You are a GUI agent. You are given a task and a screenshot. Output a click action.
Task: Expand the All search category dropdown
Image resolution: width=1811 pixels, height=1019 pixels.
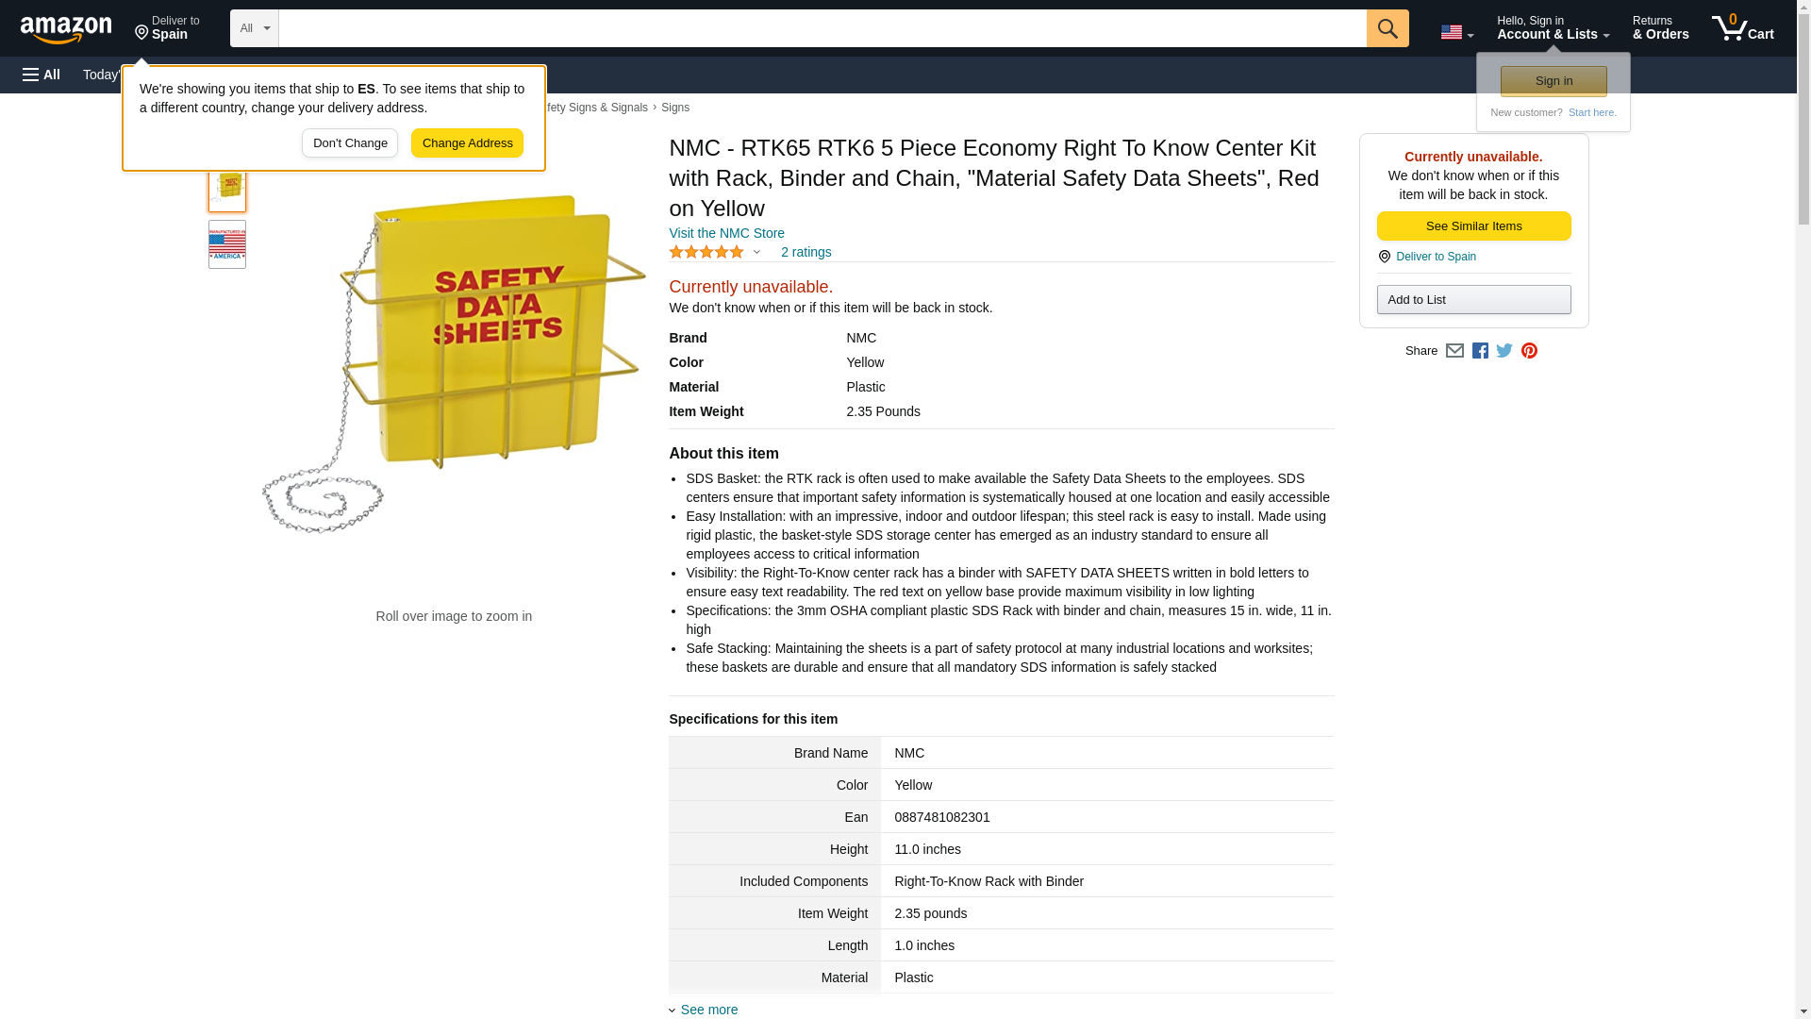point(254,28)
